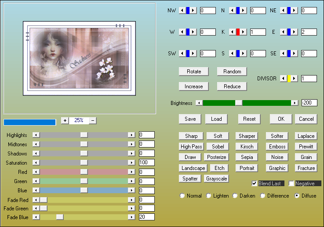This screenshot has width=324, height=227.
Task: Click the image preview thumbnail
Action: 79,58
